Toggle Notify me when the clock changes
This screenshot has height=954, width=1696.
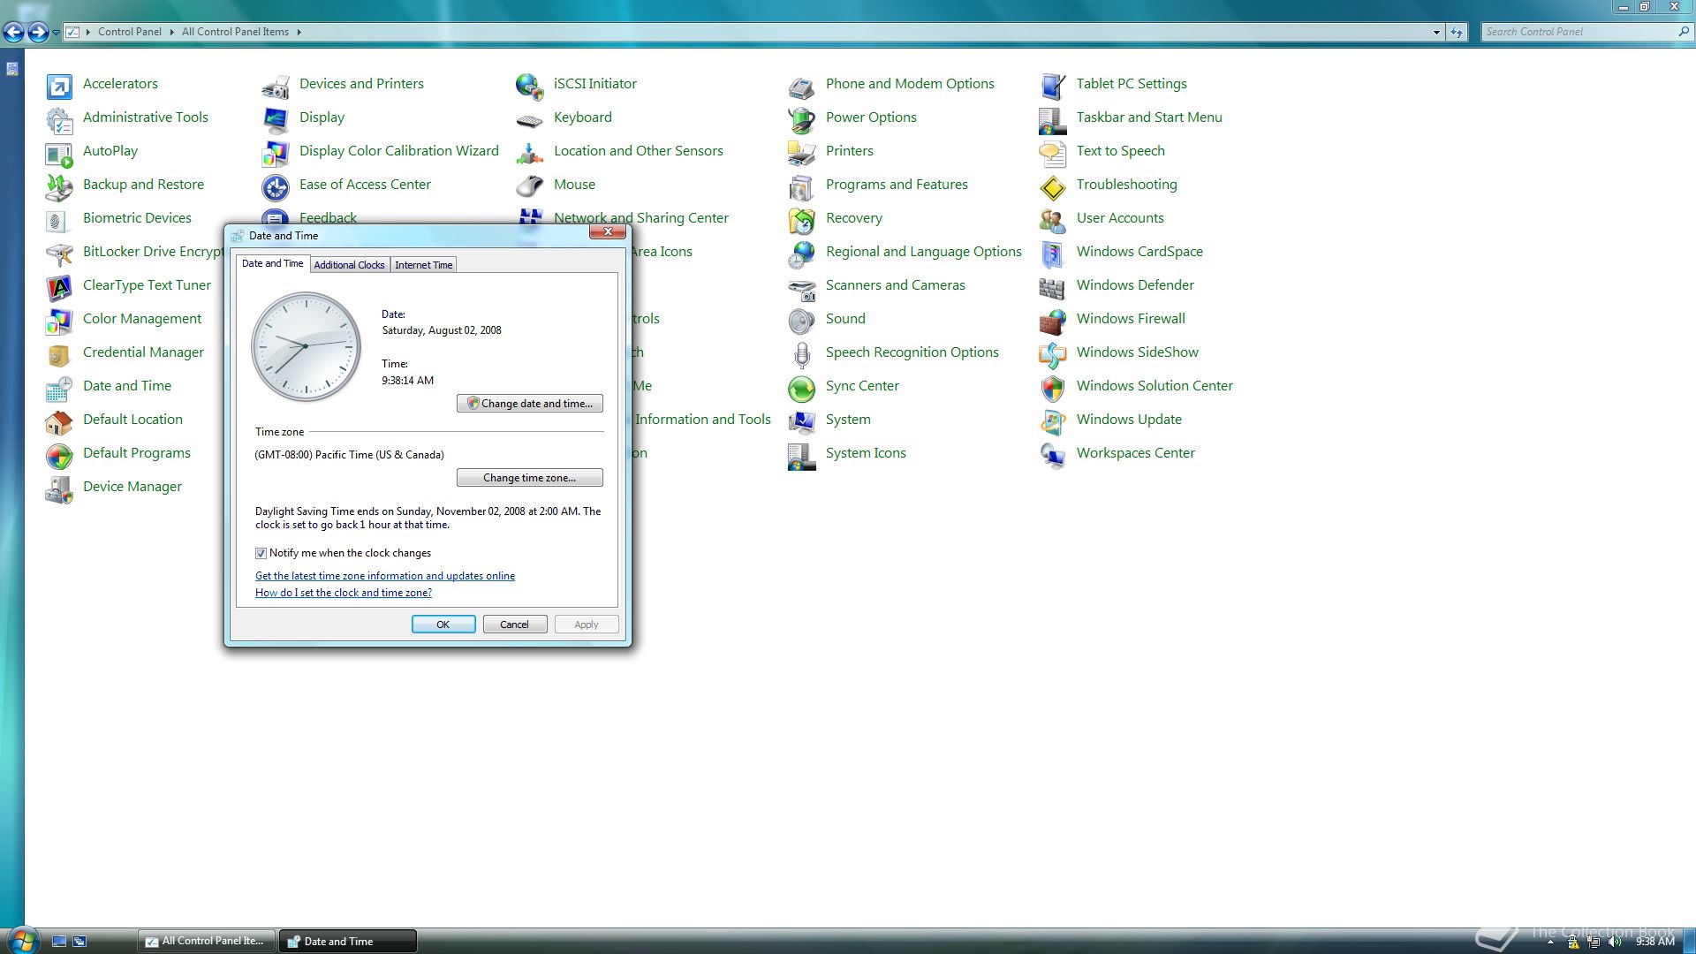261,553
